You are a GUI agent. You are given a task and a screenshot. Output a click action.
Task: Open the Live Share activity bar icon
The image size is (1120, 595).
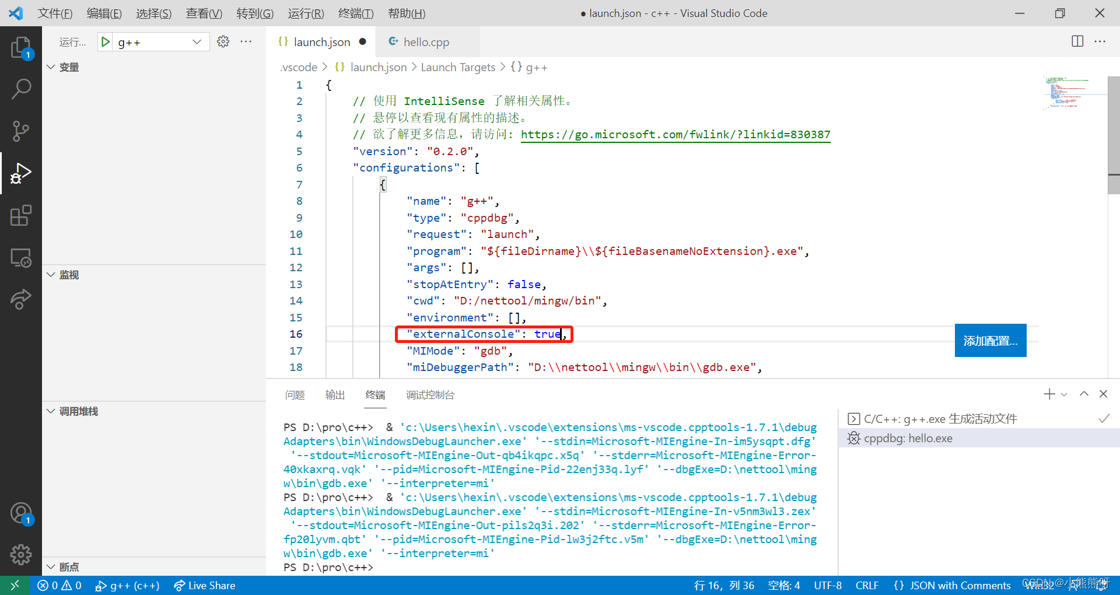pyautogui.click(x=21, y=299)
